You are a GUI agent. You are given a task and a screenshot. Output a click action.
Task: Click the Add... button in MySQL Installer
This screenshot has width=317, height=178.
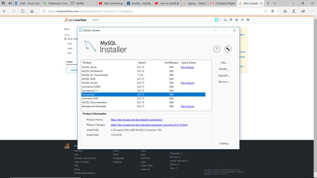click(224, 62)
